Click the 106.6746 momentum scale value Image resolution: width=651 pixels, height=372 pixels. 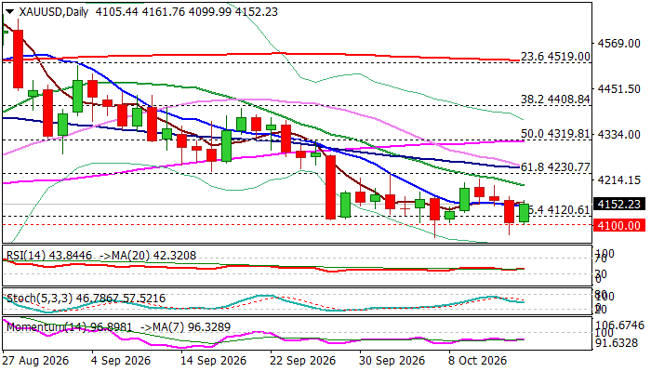(x=620, y=325)
